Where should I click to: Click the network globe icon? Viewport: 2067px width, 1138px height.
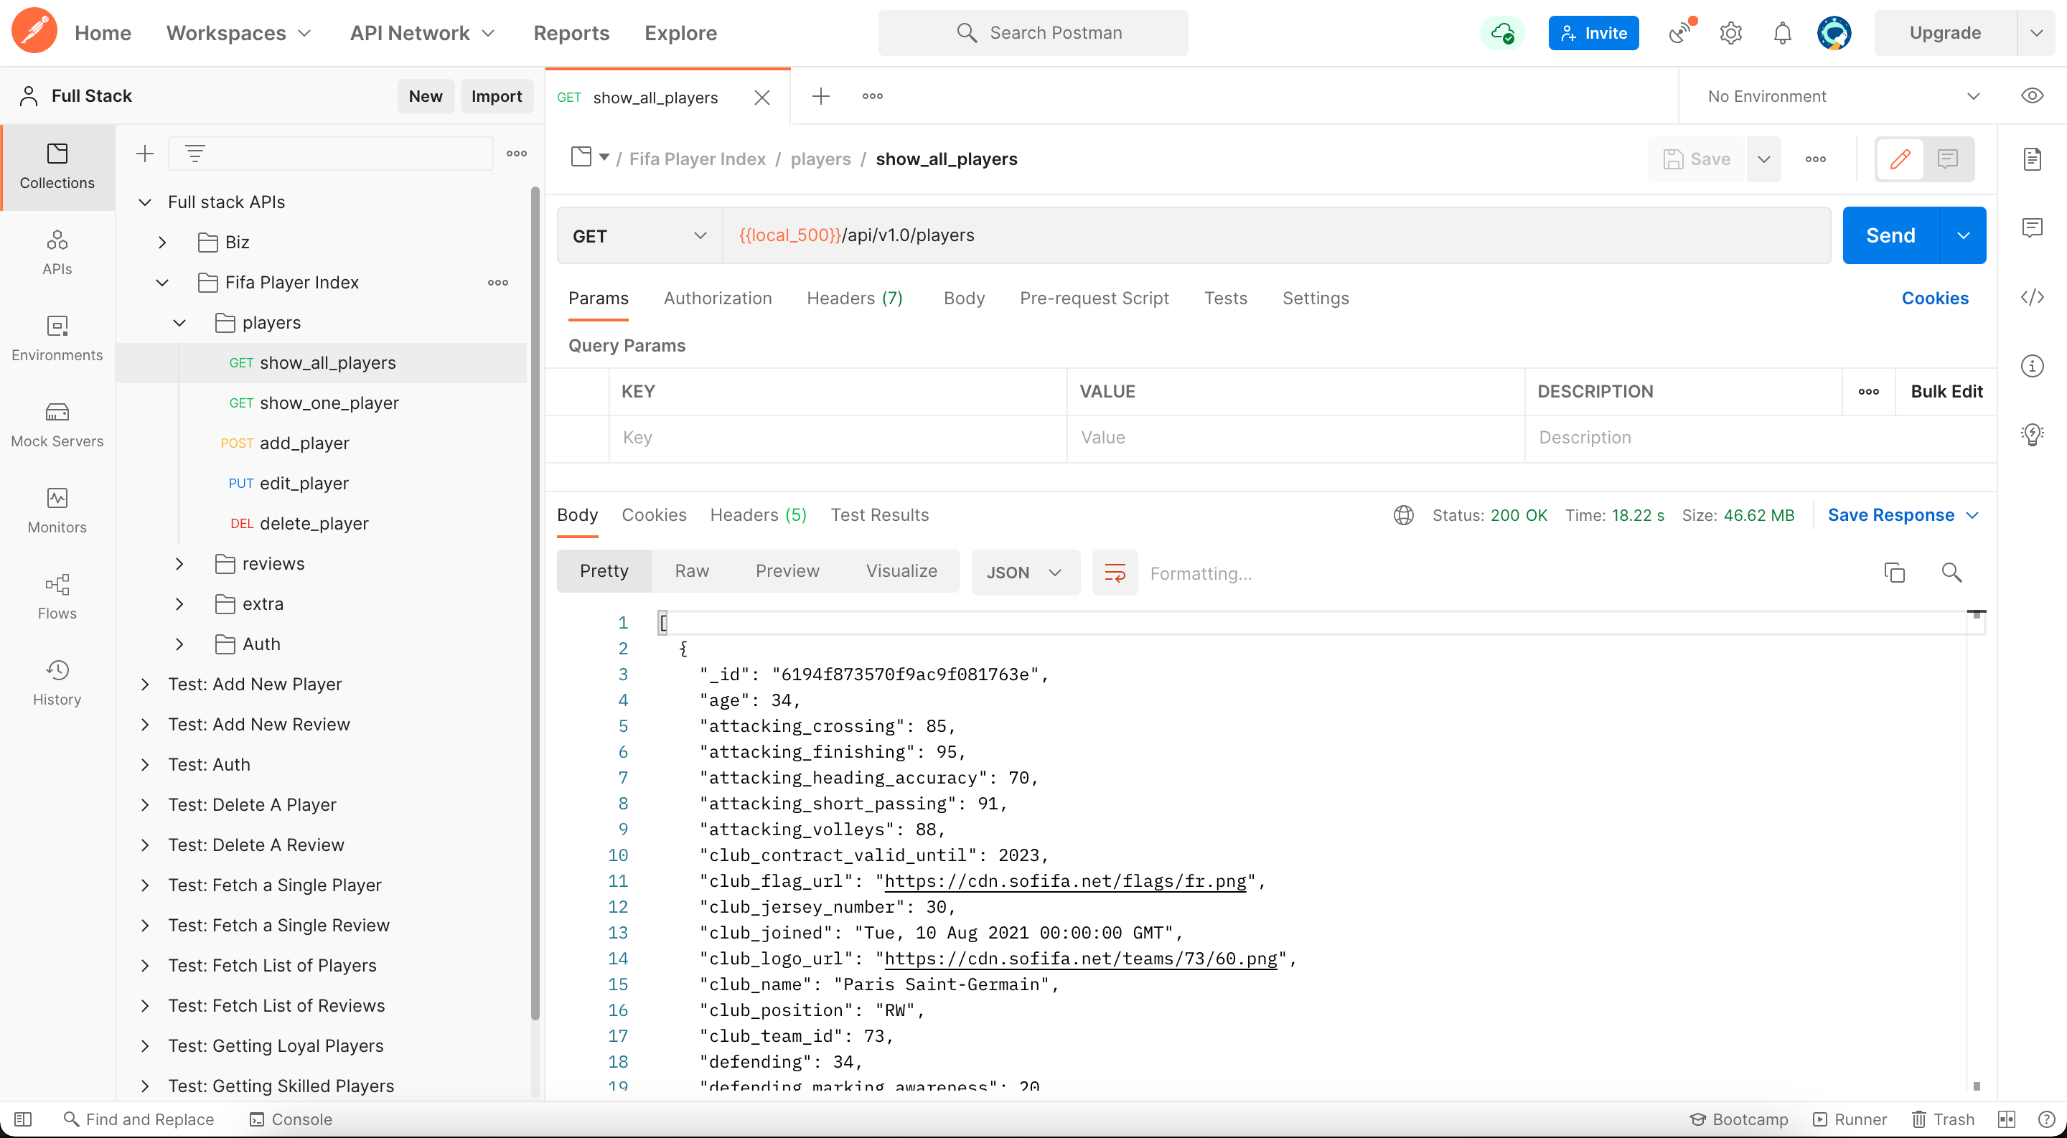pos(1403,515)
